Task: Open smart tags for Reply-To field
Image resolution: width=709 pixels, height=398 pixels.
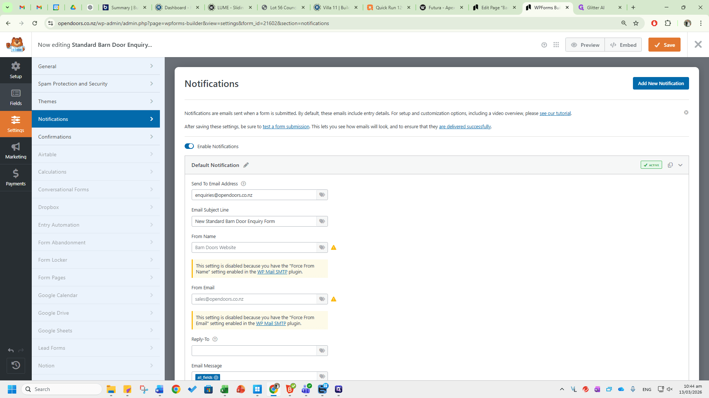Action: tap(322, 351)
